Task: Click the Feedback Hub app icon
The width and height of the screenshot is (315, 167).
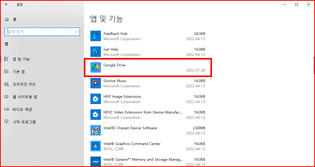Action: click(x=96, y=36)
